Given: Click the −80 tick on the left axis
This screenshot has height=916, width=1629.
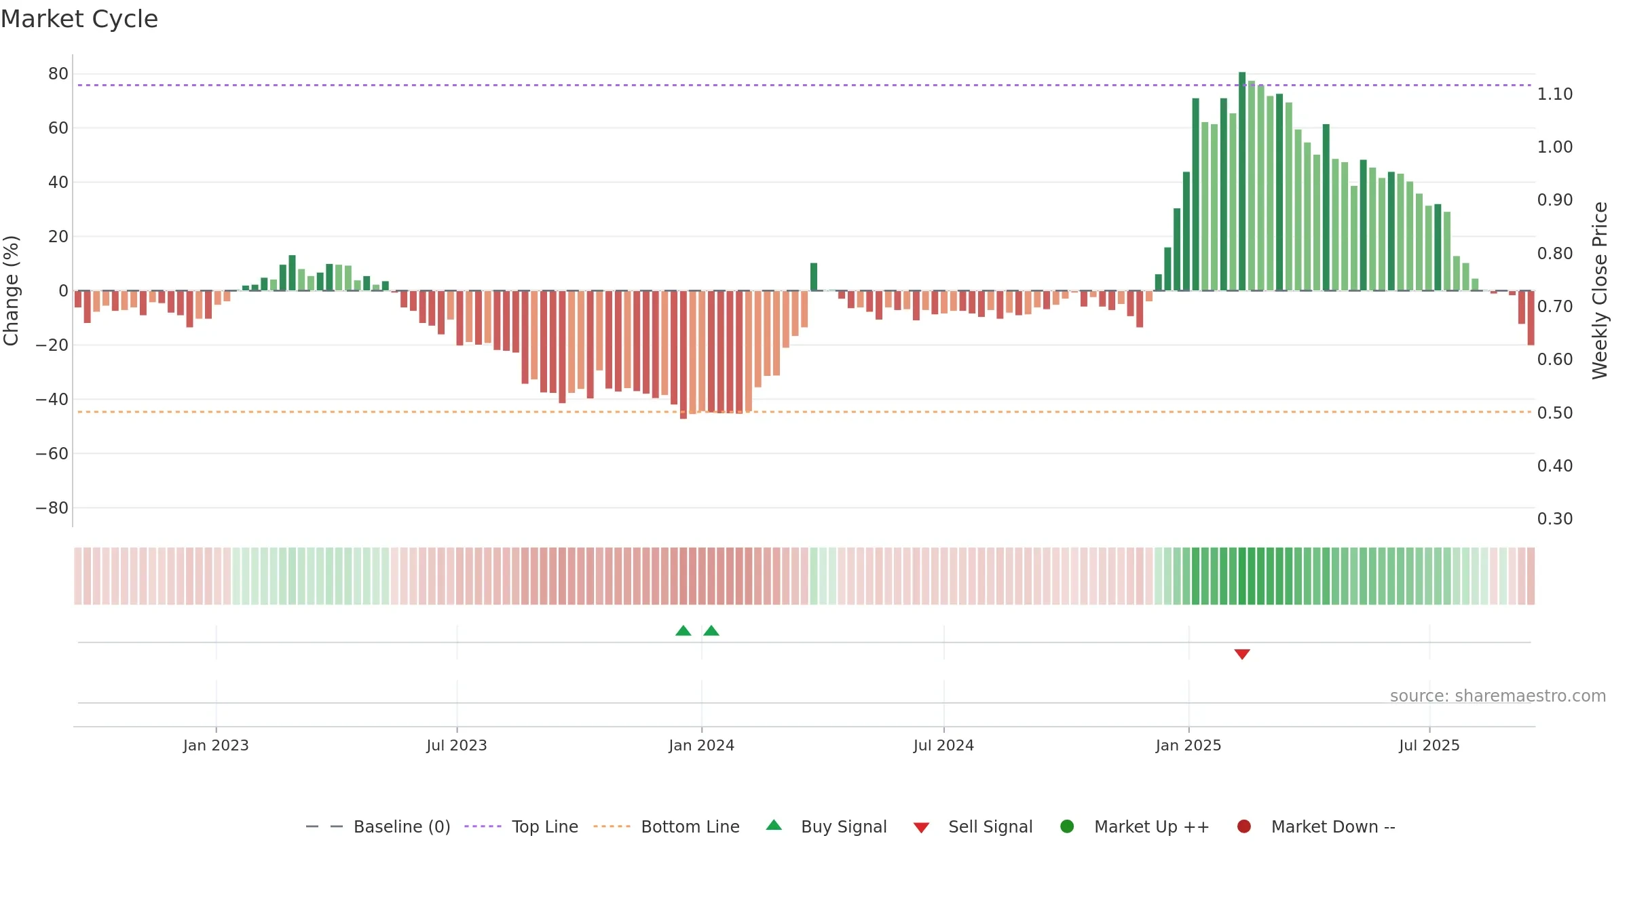Looking at the screenshot, I should tap(52, 508).
